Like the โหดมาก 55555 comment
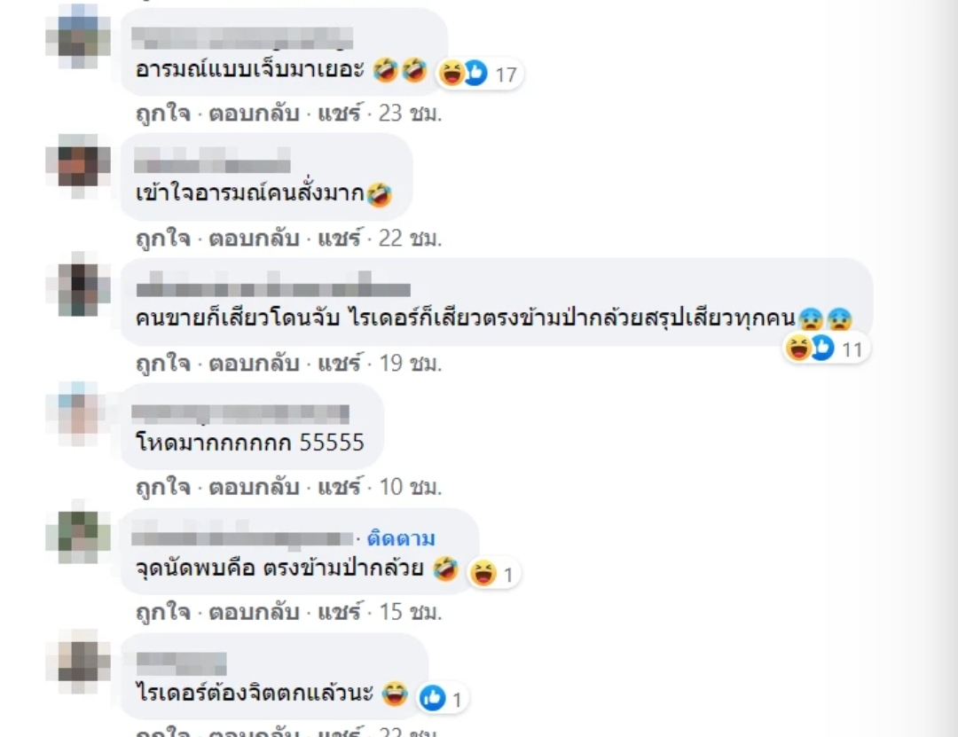 163,487
